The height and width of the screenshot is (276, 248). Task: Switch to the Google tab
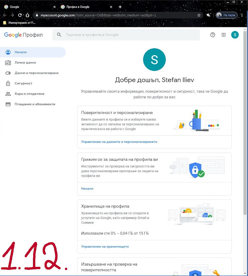[28, 7]
